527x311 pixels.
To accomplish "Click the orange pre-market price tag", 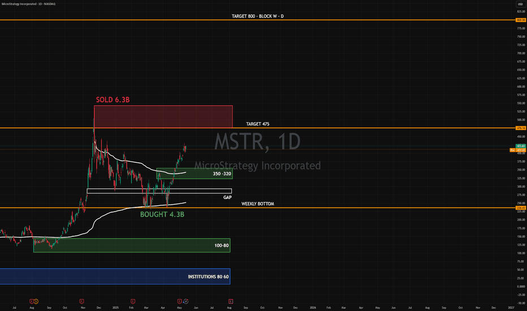I will pos(518,150).
